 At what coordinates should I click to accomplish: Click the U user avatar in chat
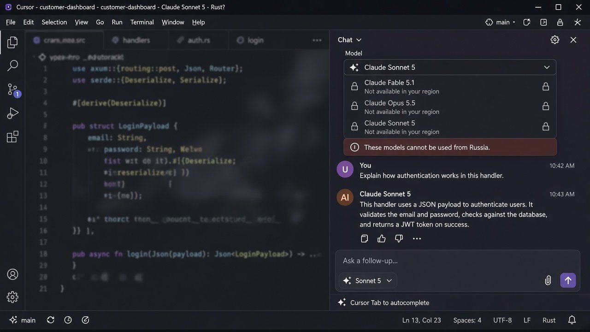(x=345, y=169)
